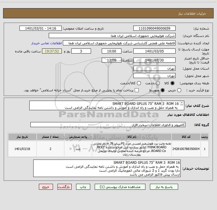Click the 'تعداد / مقدار' column header
217x210 pixels.
click(x=50, y=137)
